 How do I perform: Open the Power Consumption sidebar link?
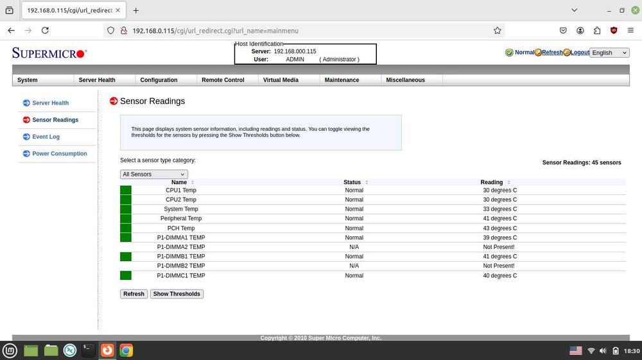60,153
